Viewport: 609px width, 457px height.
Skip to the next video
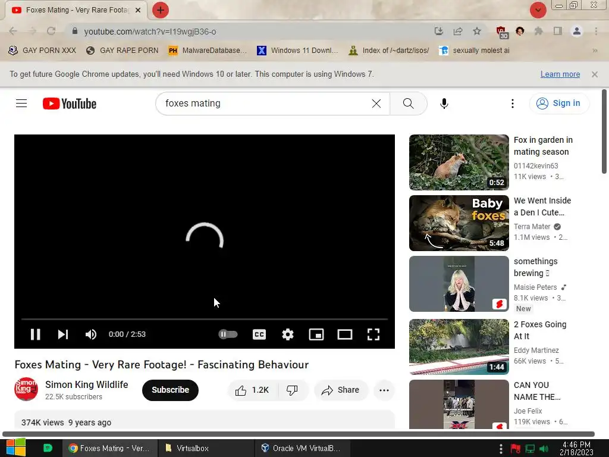(x=63, y=334)
